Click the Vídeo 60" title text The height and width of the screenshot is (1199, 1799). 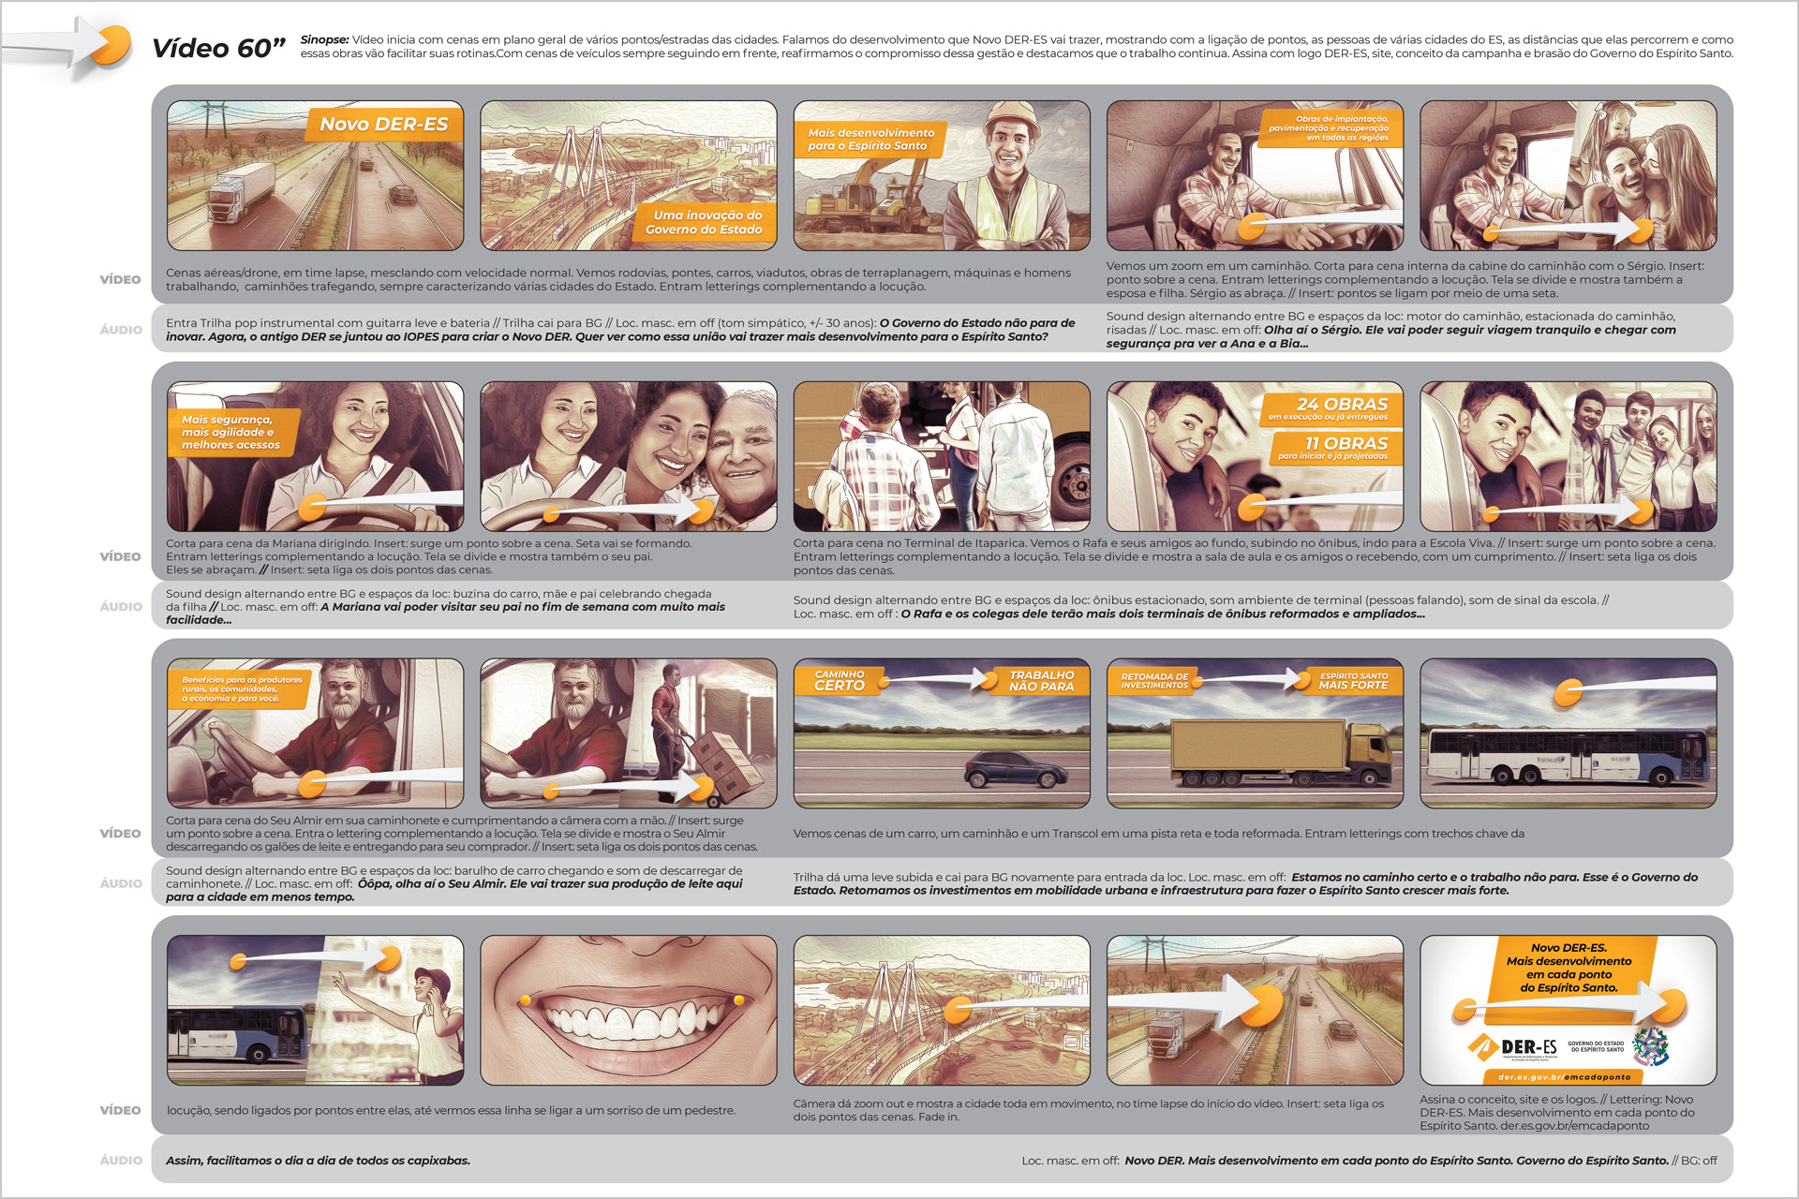click(218, 48)
